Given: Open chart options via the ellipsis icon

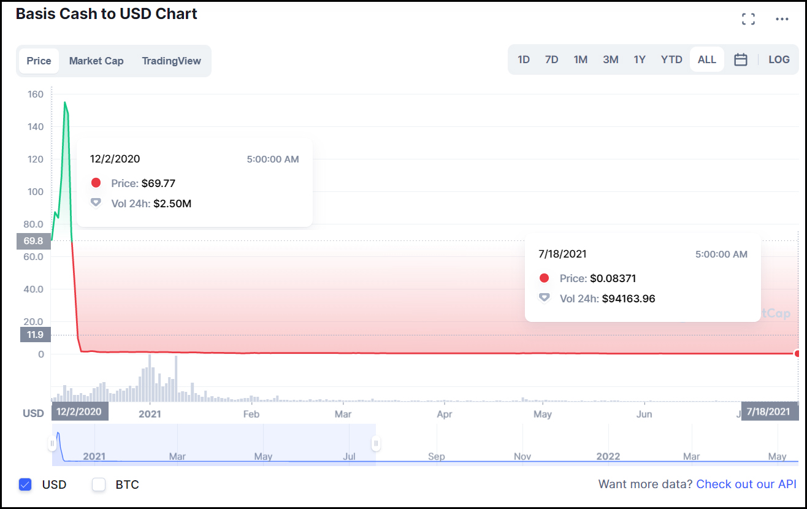Looking at the screenshot, I should (x=782, y=19).
